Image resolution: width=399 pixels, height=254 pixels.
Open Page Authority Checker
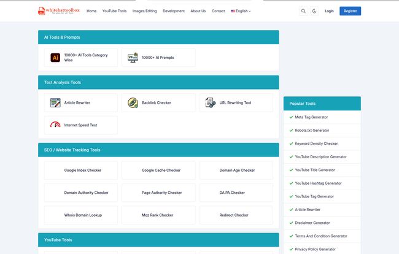click(x=158, y=193)
